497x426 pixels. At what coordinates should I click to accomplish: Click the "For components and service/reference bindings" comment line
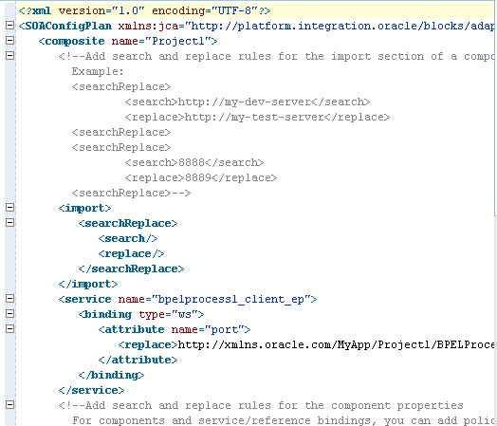[284, 420]
